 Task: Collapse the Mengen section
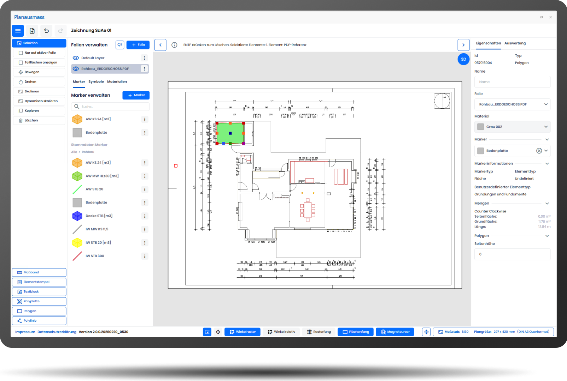tap(547, 204)
